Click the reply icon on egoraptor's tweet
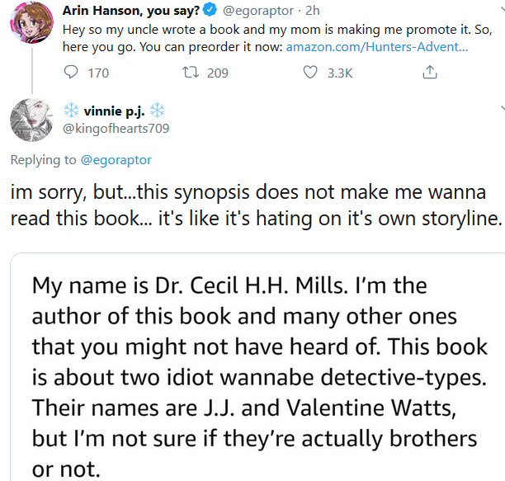This screenshot has height=481, width=505. pos(70,72)
